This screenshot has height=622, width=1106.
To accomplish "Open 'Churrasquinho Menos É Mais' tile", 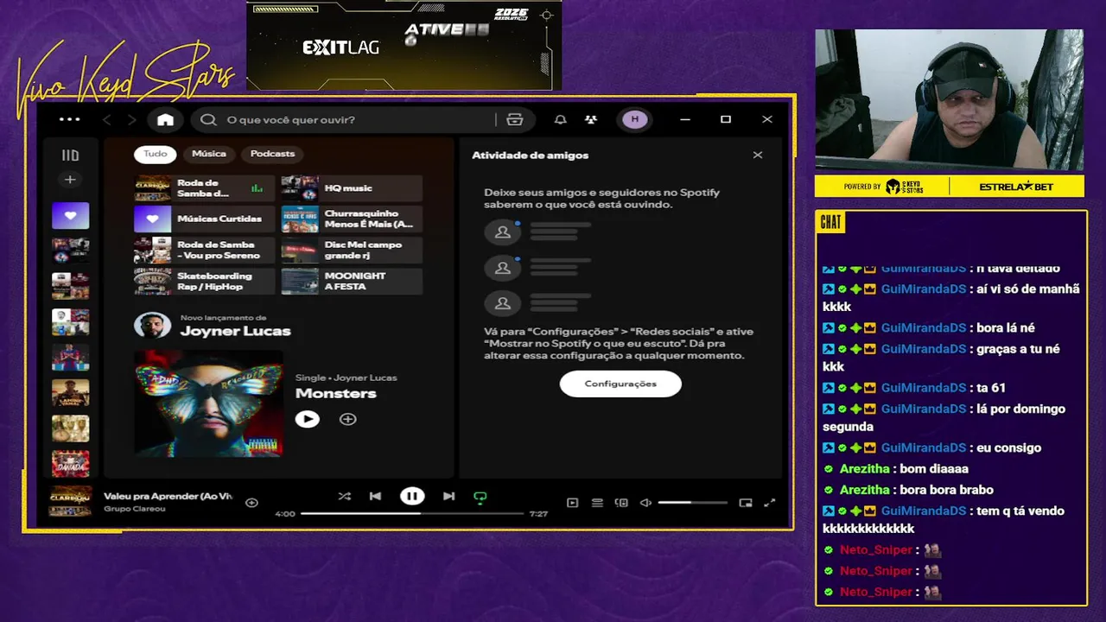I will (x=352, y=219).
